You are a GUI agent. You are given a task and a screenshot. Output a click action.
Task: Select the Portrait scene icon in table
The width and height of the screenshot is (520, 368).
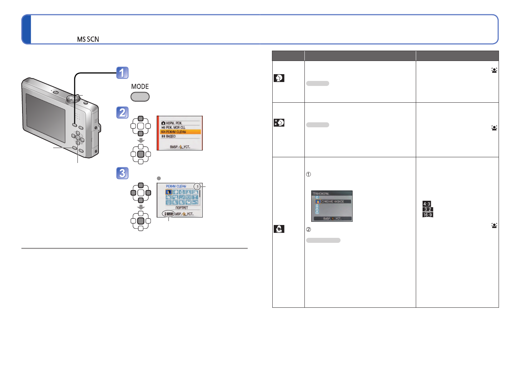tap(279, 78)
